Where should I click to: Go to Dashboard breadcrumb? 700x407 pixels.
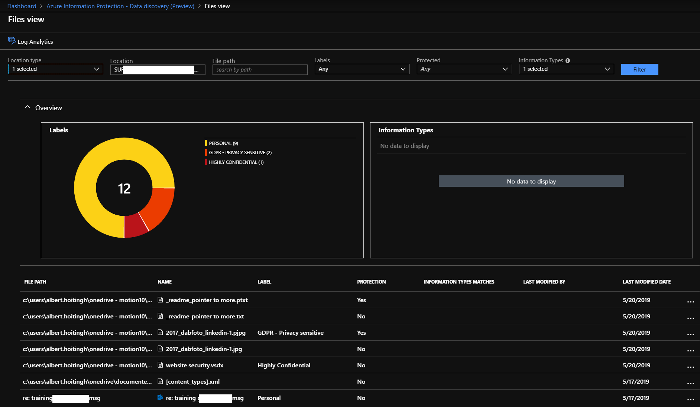pos(22,6)
